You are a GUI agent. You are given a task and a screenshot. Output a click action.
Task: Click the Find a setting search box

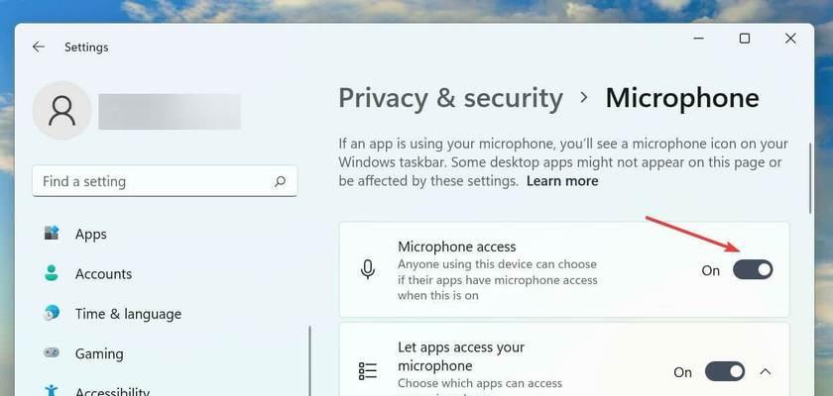click(x=165, y=181)
